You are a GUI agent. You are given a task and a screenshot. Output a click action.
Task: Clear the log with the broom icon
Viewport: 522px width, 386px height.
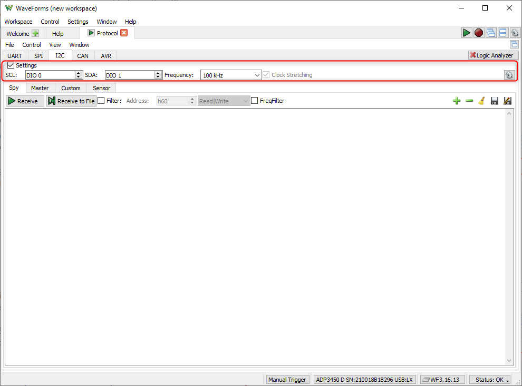coord(482,101)
